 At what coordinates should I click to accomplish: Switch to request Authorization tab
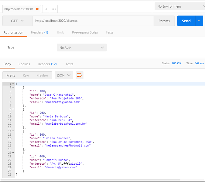13,32
